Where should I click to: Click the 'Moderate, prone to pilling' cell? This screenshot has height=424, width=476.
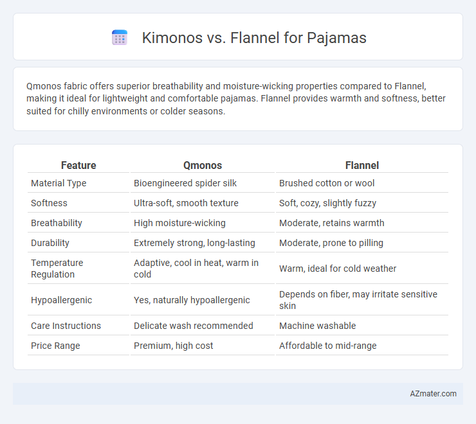point(331,243)
